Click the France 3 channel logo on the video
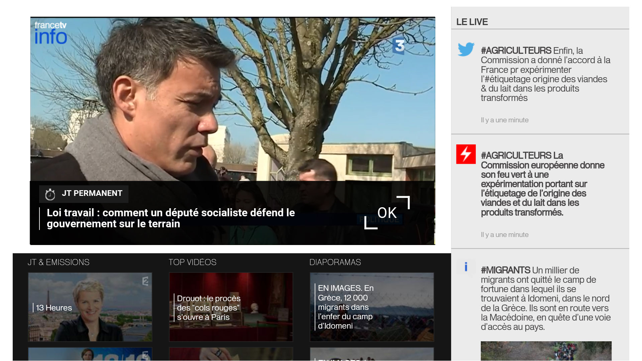This screenshot has height=361, width=642. 399,46
